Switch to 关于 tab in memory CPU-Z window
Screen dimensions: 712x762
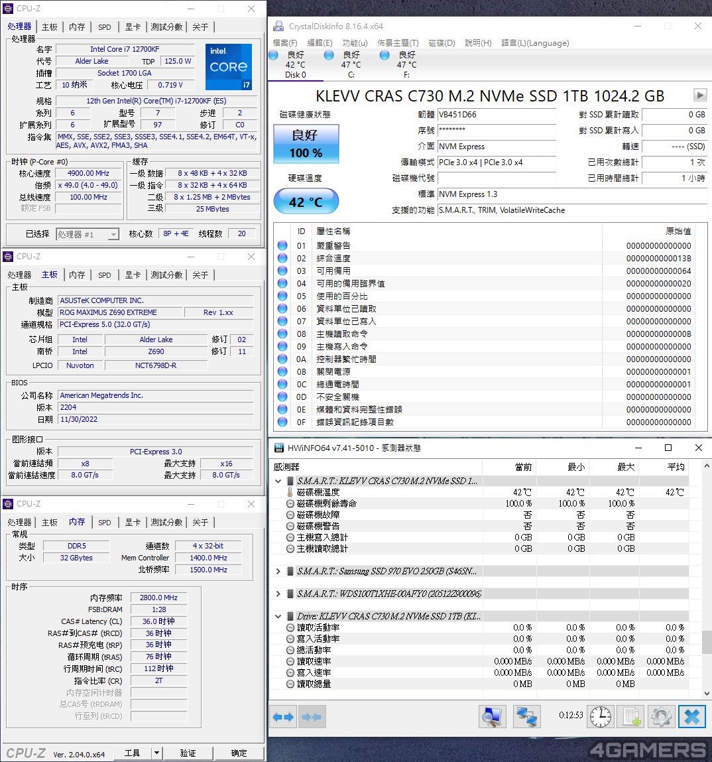(200, 523)
